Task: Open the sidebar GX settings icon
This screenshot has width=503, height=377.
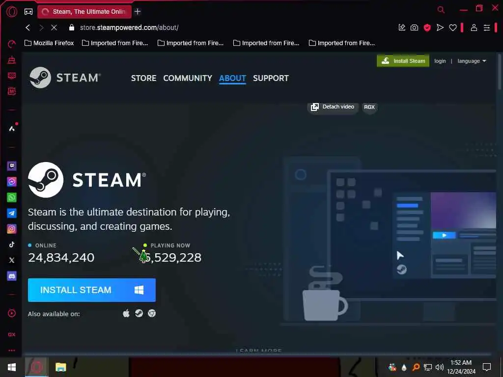Action: click(x=12, y=334)
